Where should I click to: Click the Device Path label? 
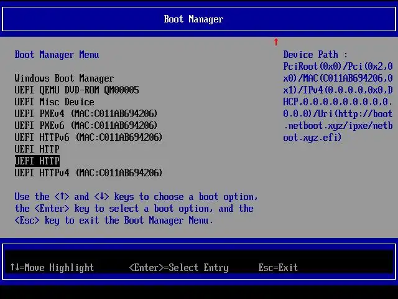315,55
